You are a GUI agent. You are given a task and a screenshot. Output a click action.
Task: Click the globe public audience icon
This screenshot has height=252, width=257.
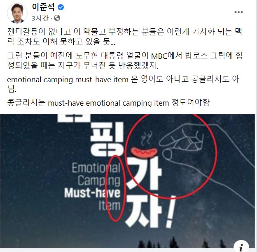[57, 18]
